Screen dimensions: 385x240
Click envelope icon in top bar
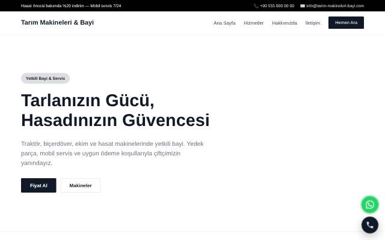click(x=303, y=6)
